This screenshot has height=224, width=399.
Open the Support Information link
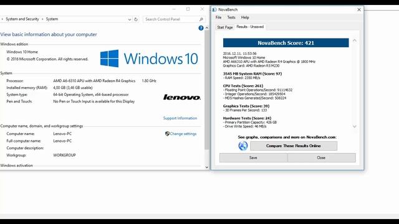180,118
